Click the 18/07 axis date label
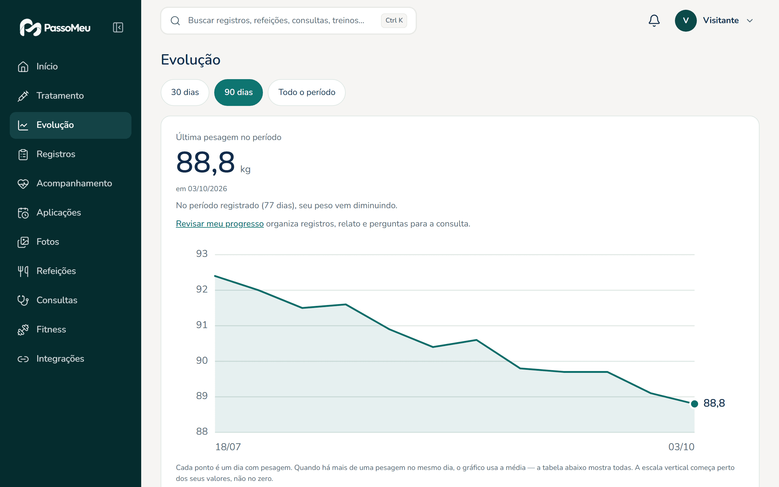The image size is (779, 487). point(228,447)
